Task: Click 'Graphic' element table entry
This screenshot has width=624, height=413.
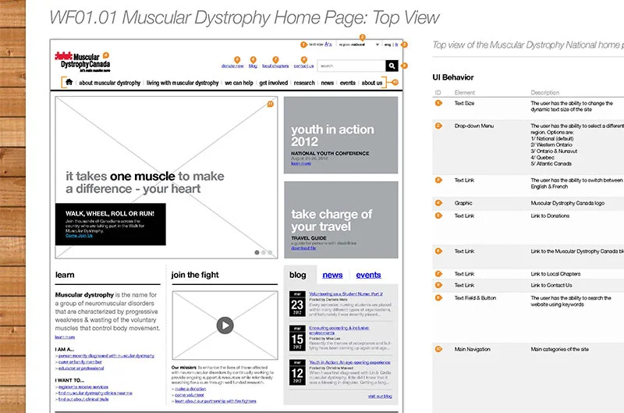Action: (463, 203)
